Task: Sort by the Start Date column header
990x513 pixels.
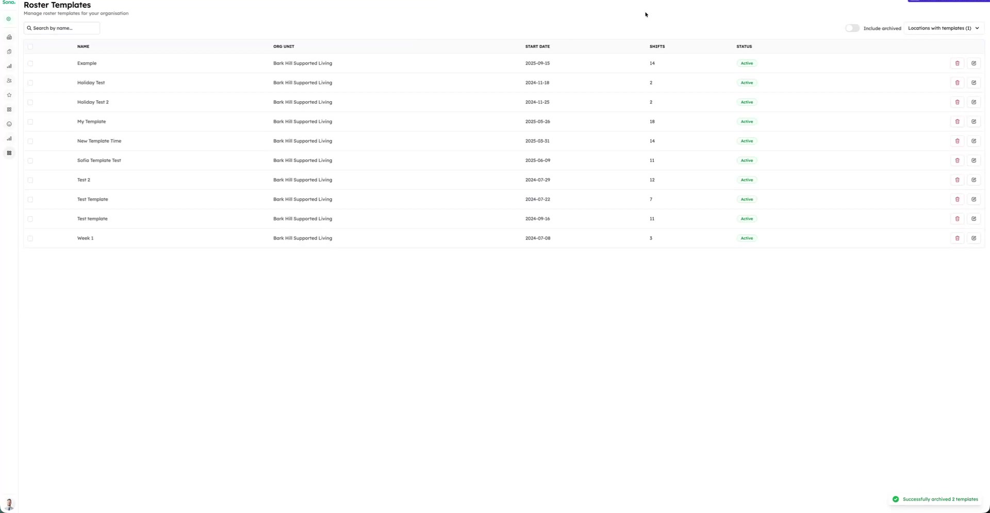Action: pos(537,46)
